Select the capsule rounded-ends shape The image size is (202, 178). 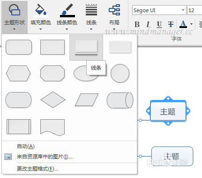(19, 100)
